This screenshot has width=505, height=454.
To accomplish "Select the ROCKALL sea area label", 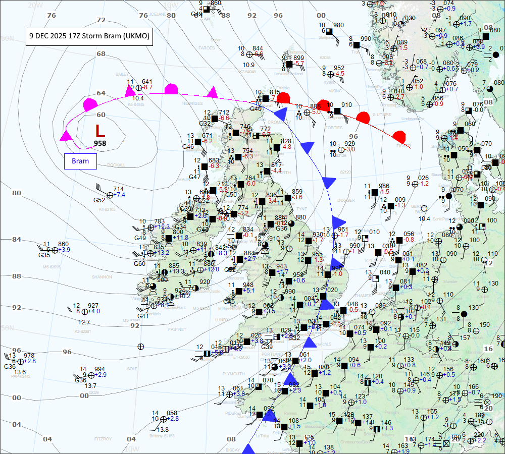I will click(116, 165).
